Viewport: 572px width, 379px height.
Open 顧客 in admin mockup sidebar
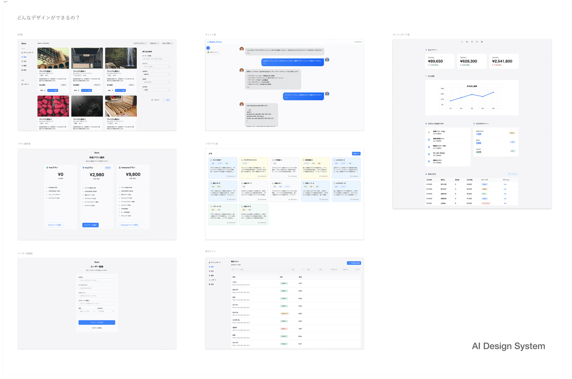[x=211, y=276]
